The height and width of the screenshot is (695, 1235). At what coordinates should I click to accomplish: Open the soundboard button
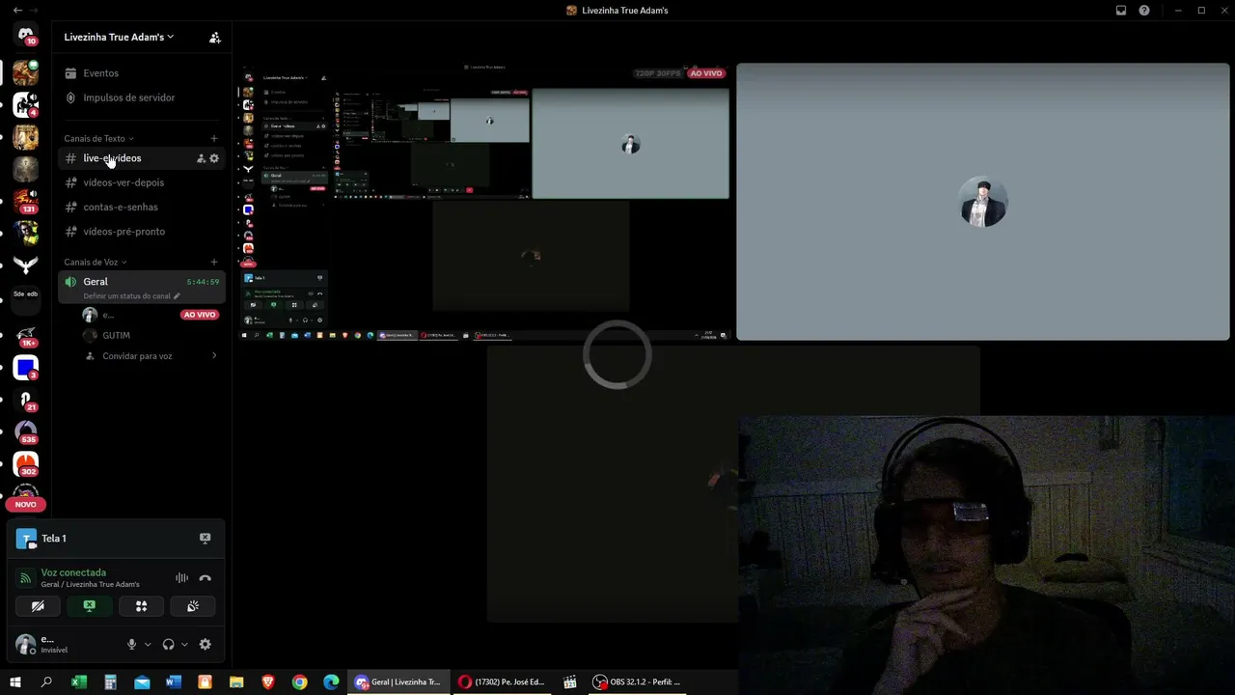click(x=193, y=606)
